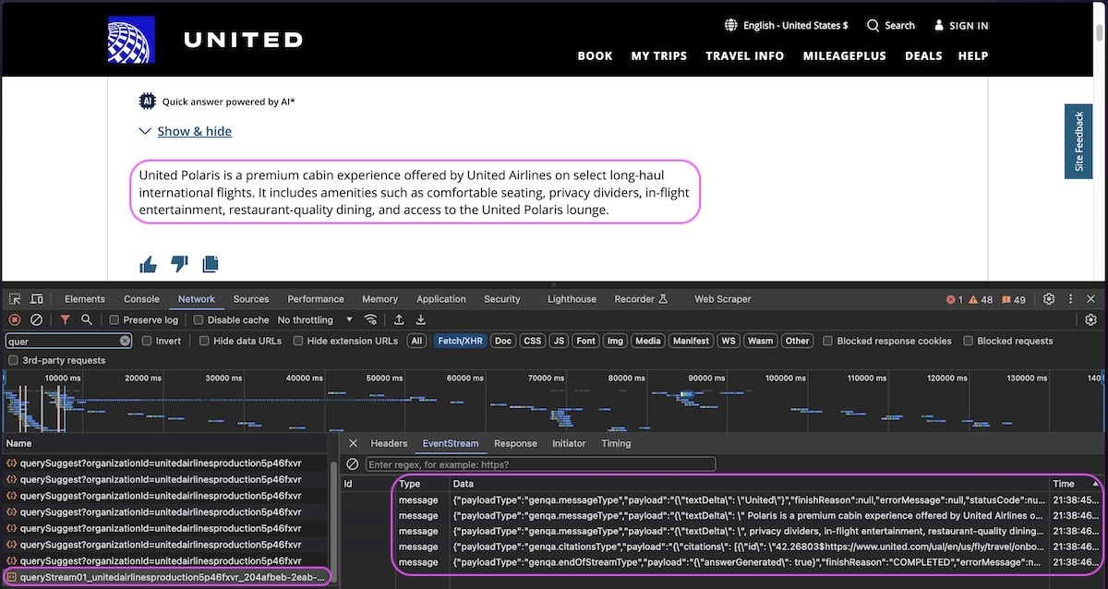
Task: Select the queryStream01 request row
Action: pyautogui.click(x=165, y=577)
